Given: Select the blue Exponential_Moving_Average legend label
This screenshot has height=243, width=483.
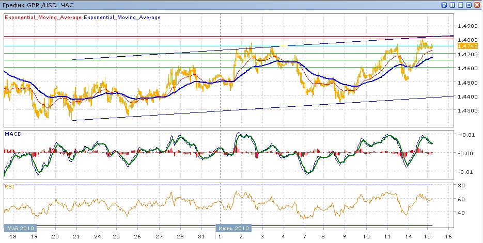Looking at the screenshot, I should (122, 17).
